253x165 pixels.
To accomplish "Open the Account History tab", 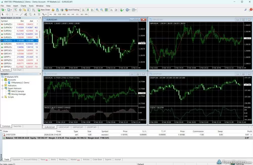I will (30, 159).
